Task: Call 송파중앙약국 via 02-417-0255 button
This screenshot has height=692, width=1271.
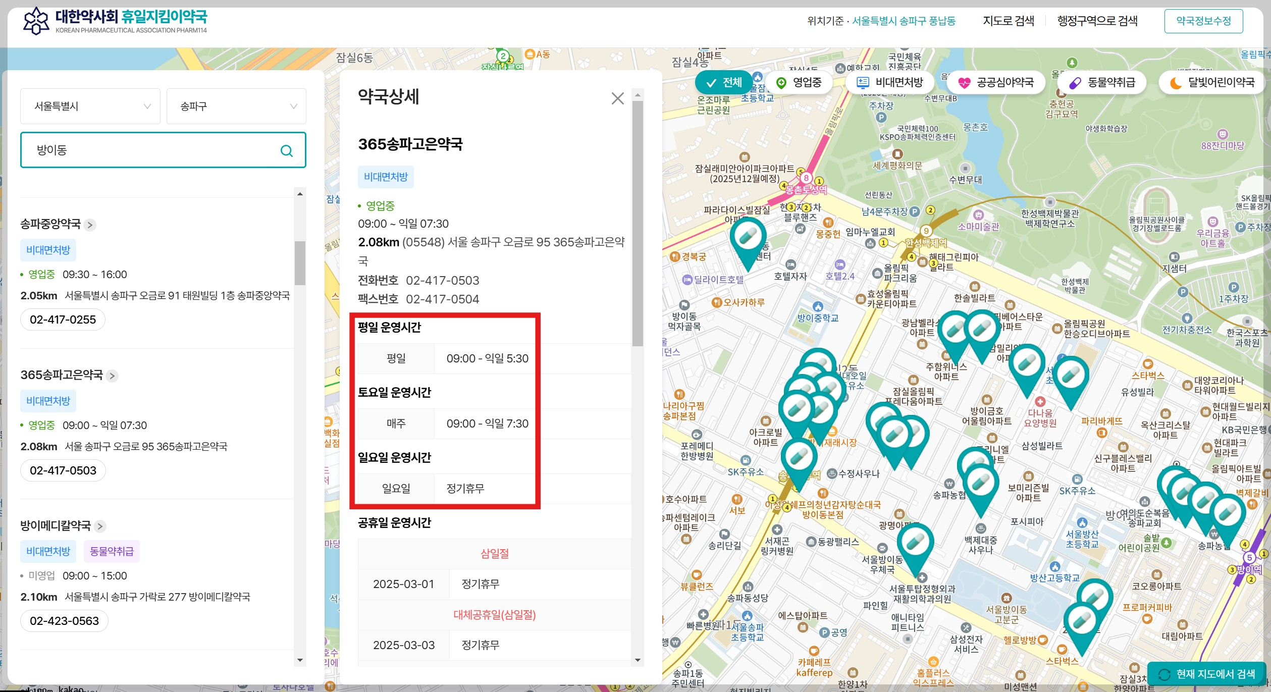Action: coord(62,320)
